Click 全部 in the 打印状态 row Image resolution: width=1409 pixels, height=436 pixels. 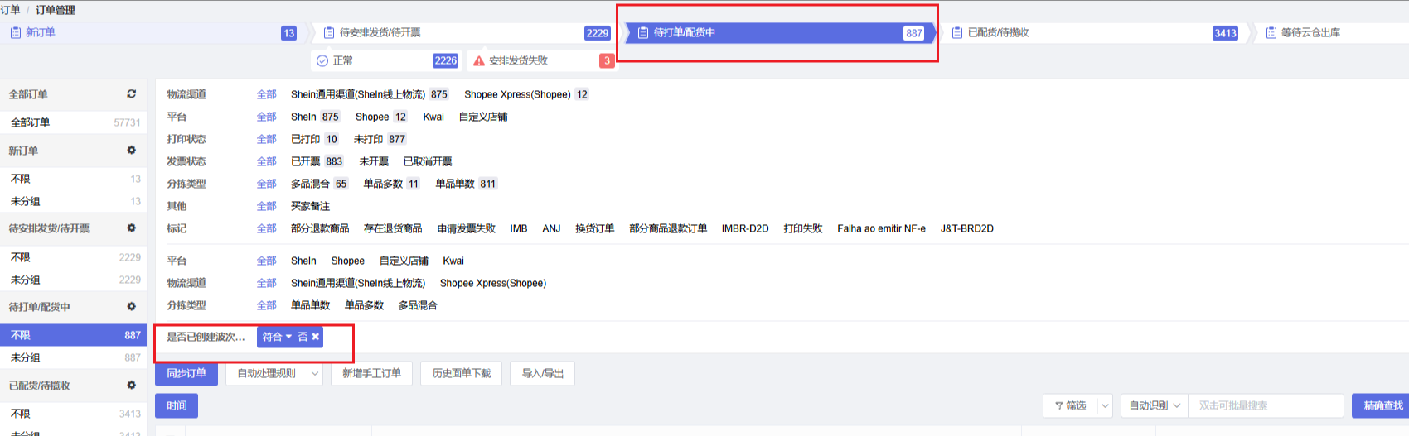pos(266,139)
